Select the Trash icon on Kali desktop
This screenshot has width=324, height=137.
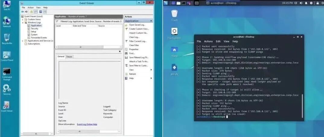[174, 15]
